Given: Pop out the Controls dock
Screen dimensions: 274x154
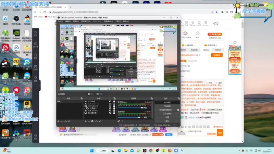Looking at the screenshot, I should coord(178,99).
